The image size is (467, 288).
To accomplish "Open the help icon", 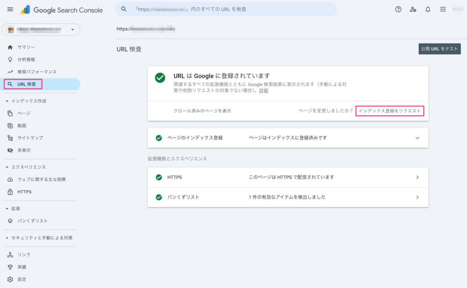I will (399, 9).
